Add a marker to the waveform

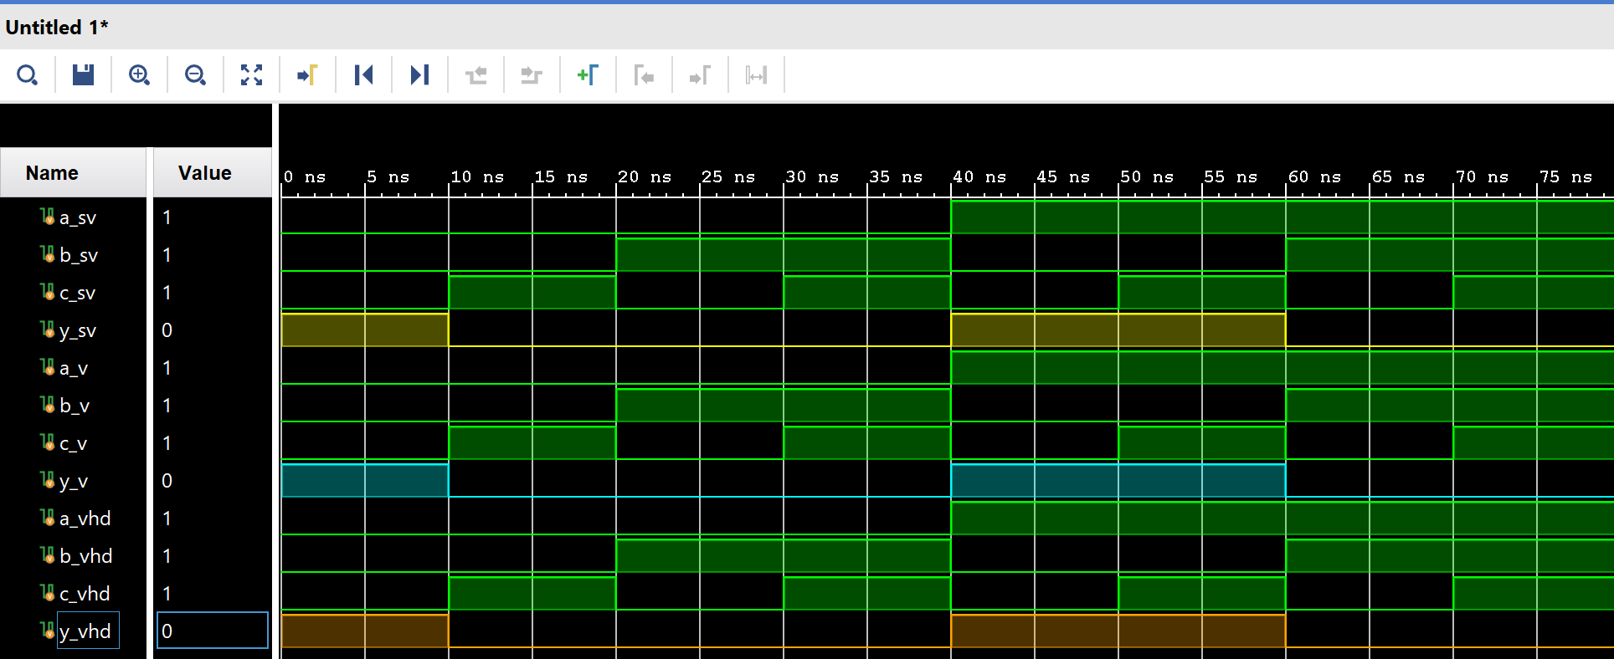[588, 75]
